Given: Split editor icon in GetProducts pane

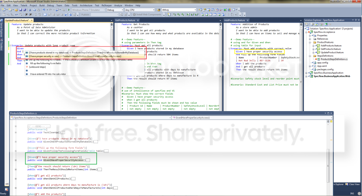Looking at the screenshot, I should click(x=220, y=24).
